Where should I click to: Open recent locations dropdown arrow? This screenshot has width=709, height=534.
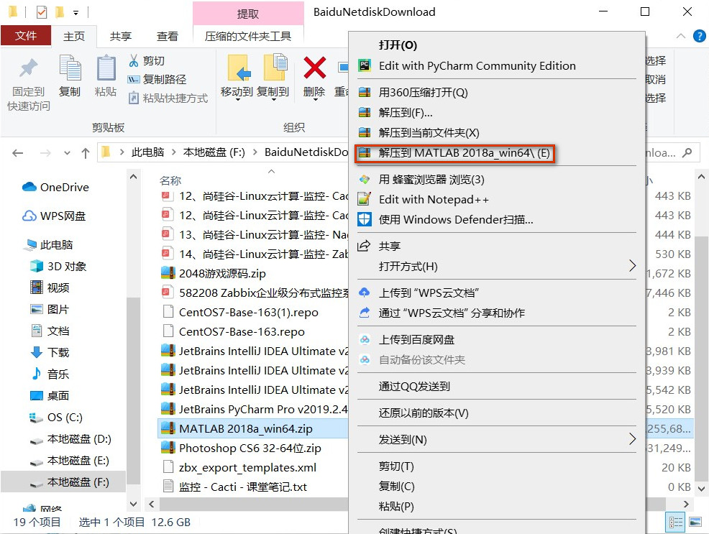pyautogui.click(x=67, y=153)
